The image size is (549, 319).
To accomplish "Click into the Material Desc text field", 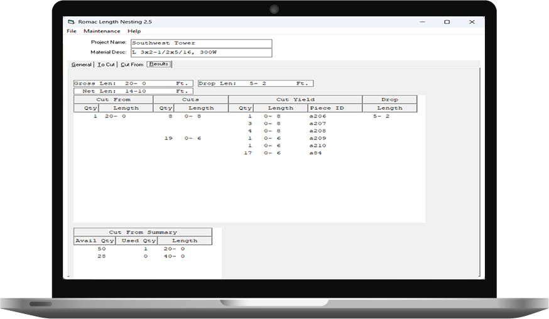I will pos(200,52).
